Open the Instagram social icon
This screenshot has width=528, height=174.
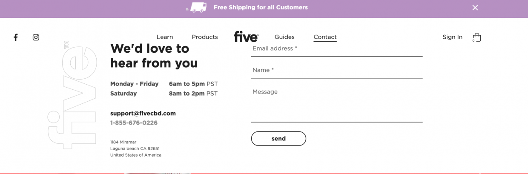[36, 37]
